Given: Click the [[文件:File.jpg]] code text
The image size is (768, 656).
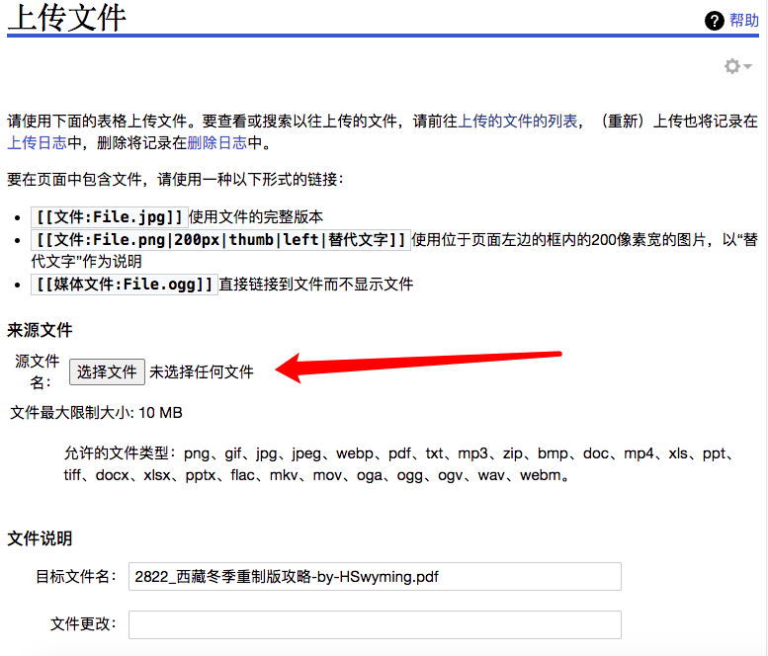Looking at the screenshot, I should click(x=110, y=216).
